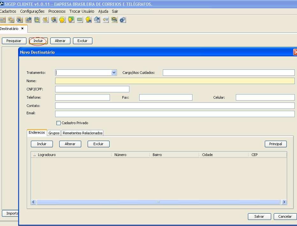
Task: Select the balloon with blue ribbon toolbar icon
Action: [88, 19]
